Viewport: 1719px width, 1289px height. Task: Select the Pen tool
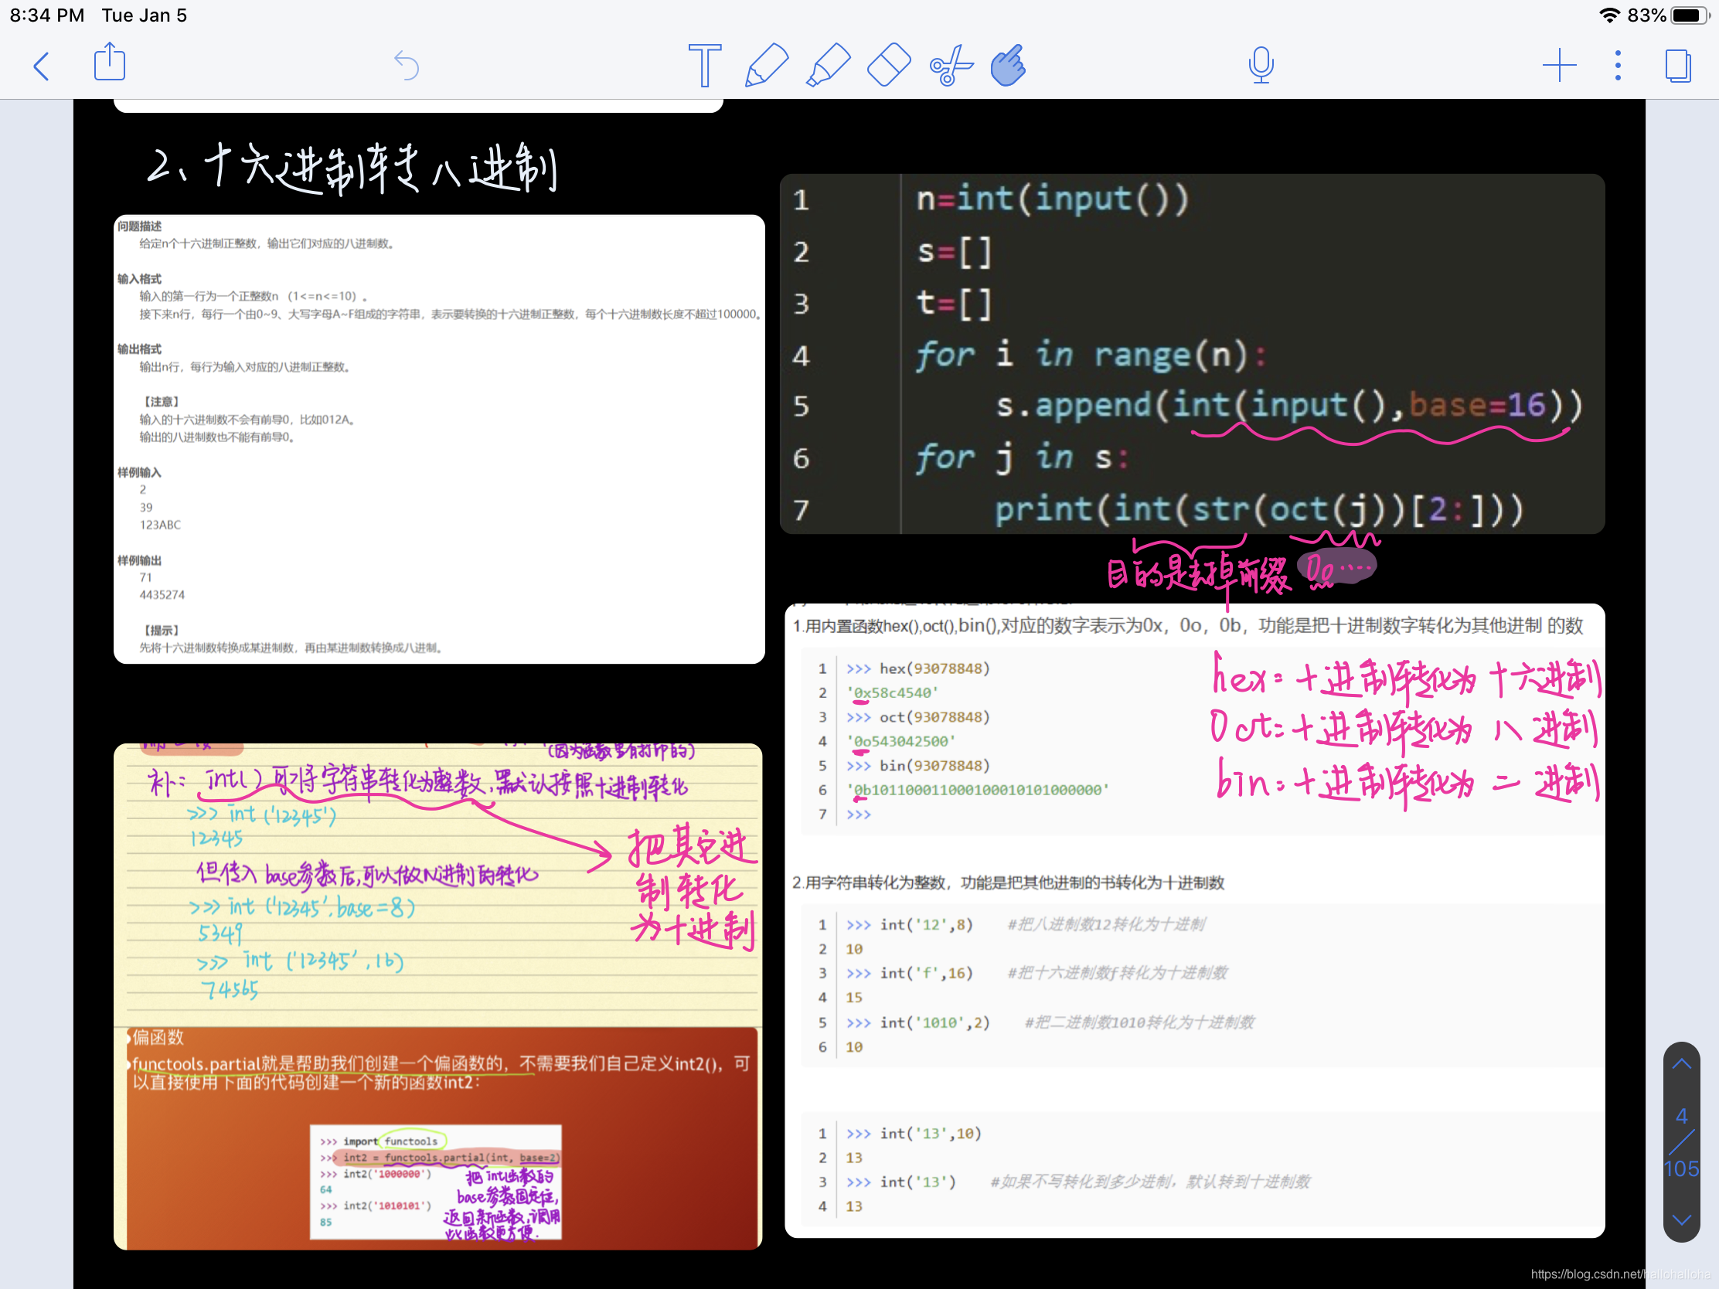(765, 65)
